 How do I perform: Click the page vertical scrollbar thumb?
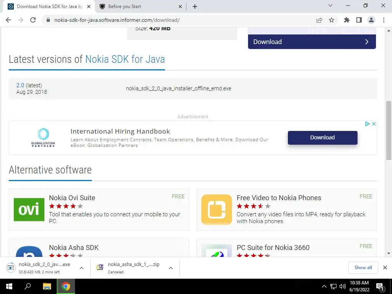(x=389, y=130)
